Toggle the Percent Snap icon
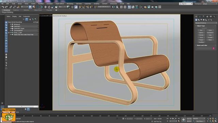The height and width of the screenshot is (123, 218). (88, 7)
